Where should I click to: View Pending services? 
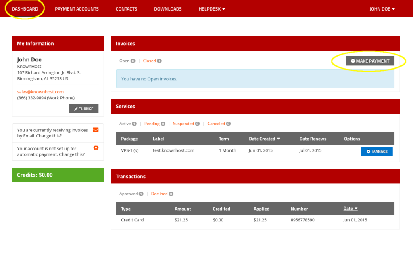pyautogui.click(x=154, y=124)
